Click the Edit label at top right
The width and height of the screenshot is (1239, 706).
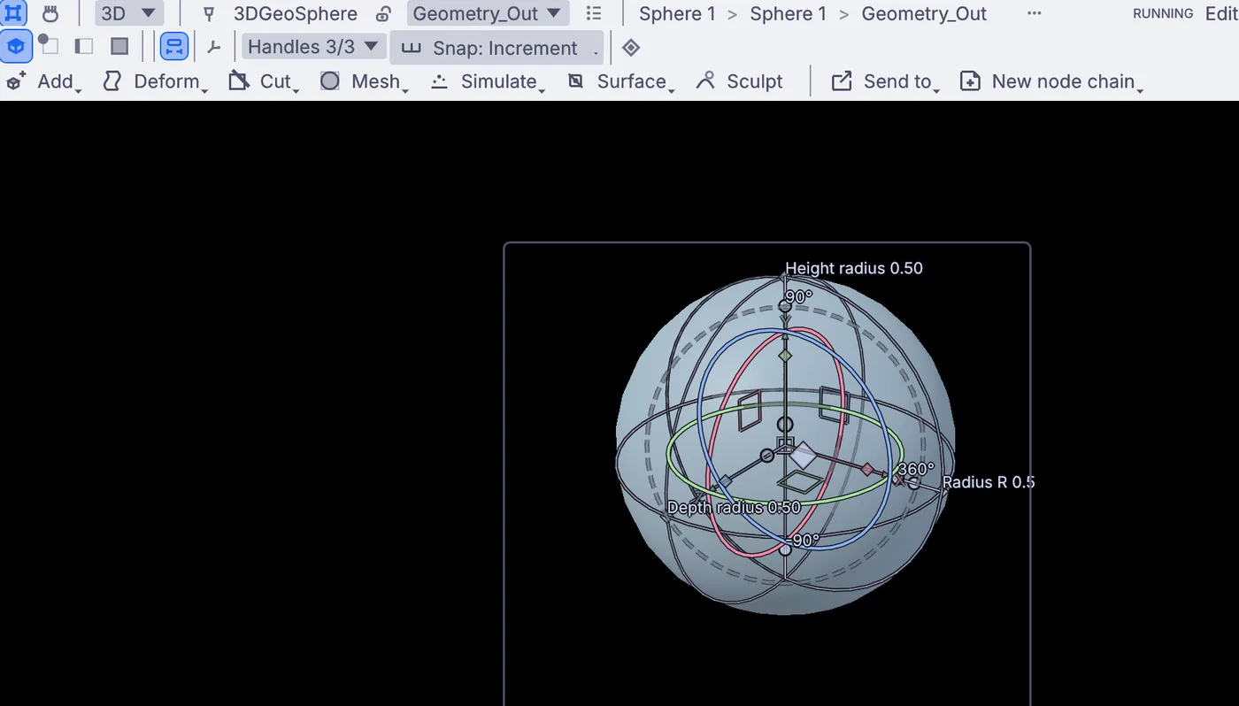1222,13
